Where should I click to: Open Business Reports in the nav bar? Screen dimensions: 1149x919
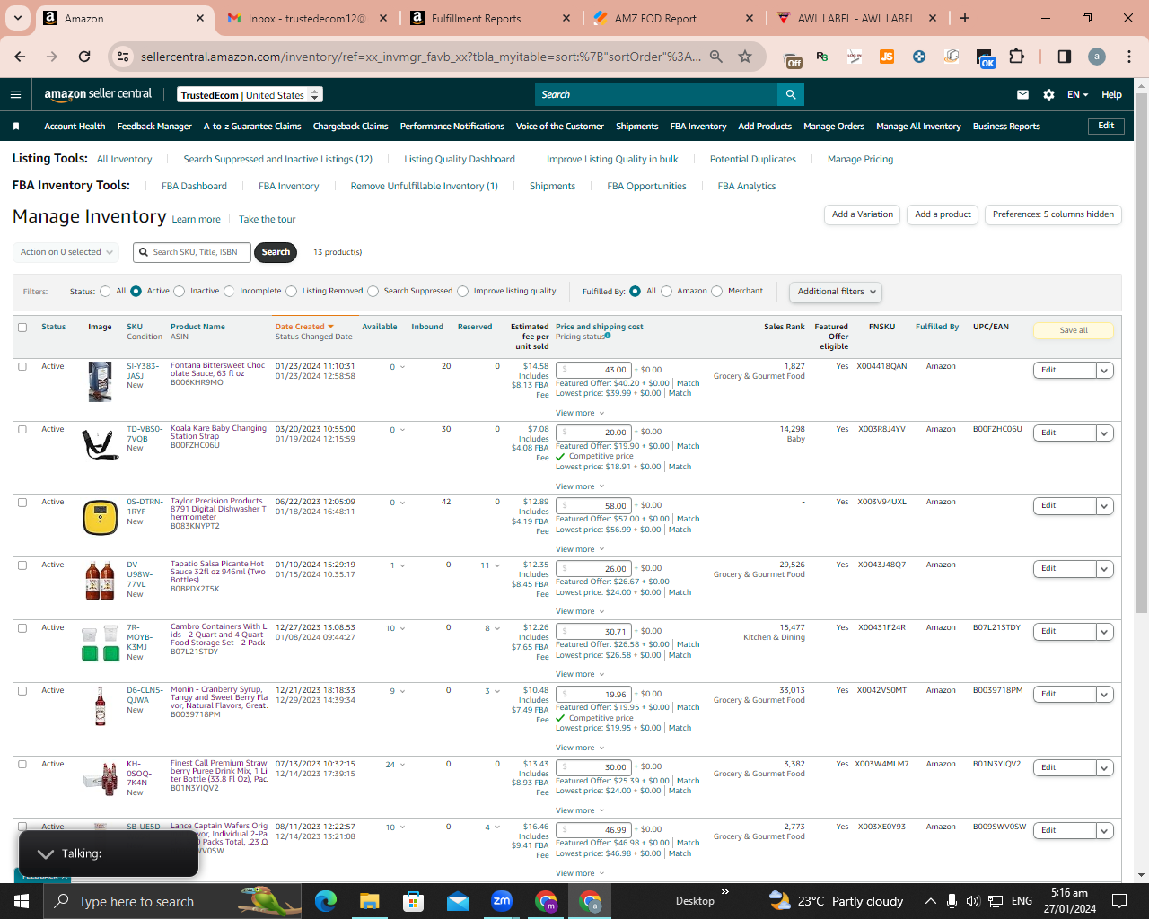[x=1006, y=127]
